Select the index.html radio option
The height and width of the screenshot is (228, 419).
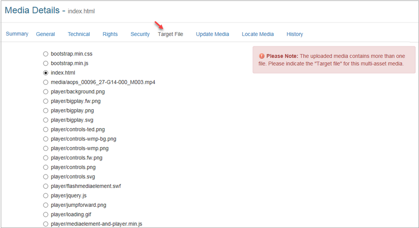click(46, 73)
